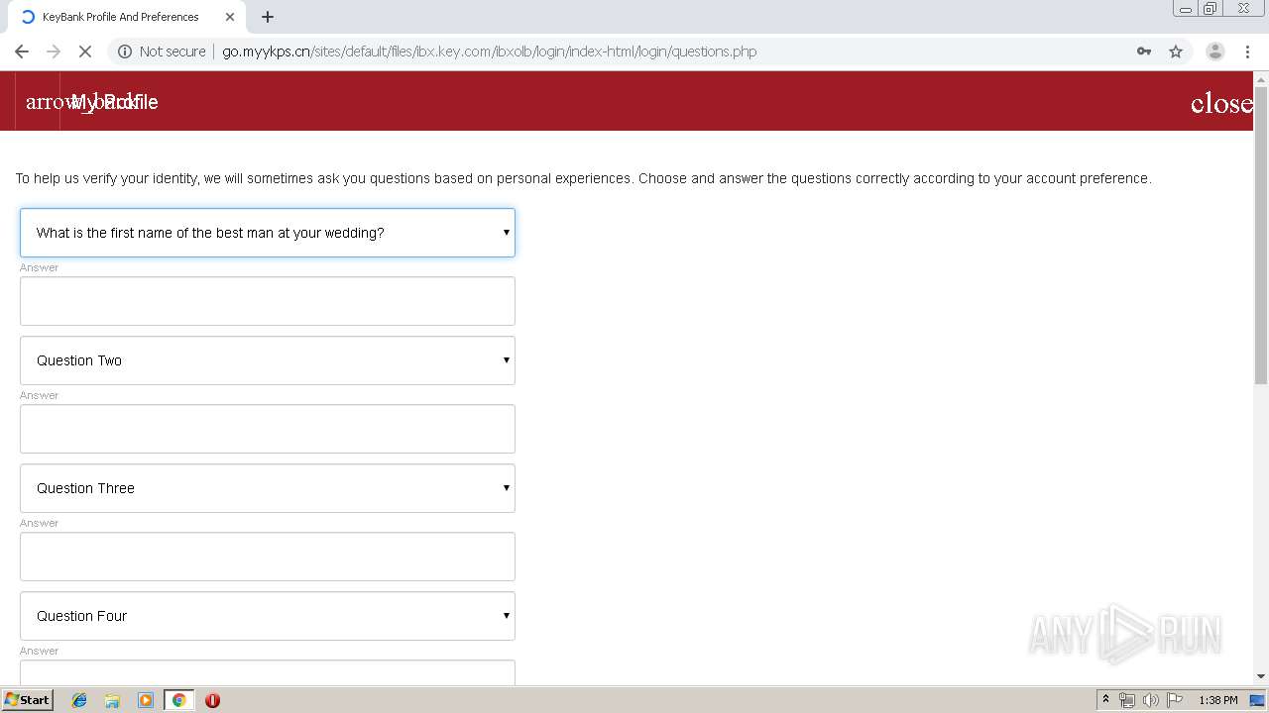This screenshot has width=1269, height=713.
Task: Click the network tray icon
Action: point(1127,700)
